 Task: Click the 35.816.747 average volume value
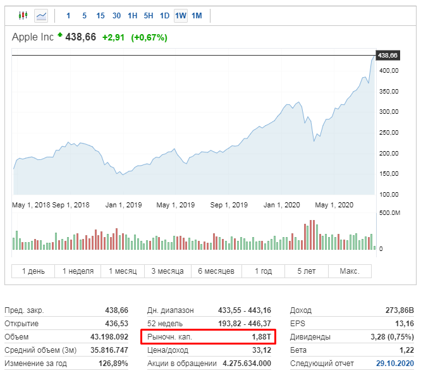pos(109,350)
